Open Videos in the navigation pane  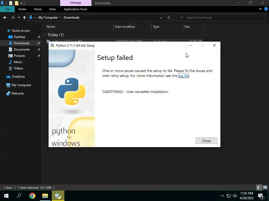tap(18, 68)
